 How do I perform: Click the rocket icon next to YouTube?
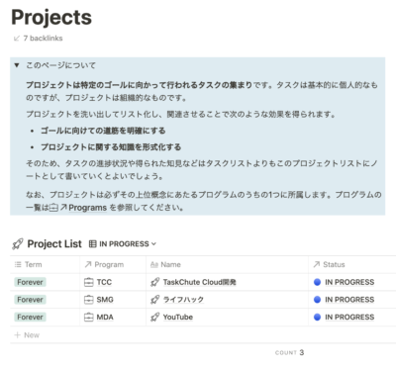point(154,318)
